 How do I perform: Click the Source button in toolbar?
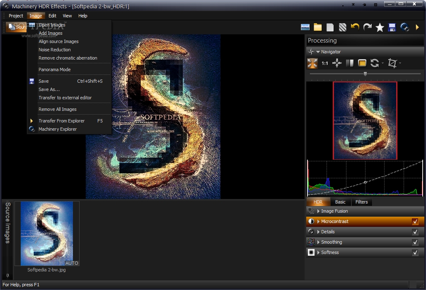(x=16, y=27)
